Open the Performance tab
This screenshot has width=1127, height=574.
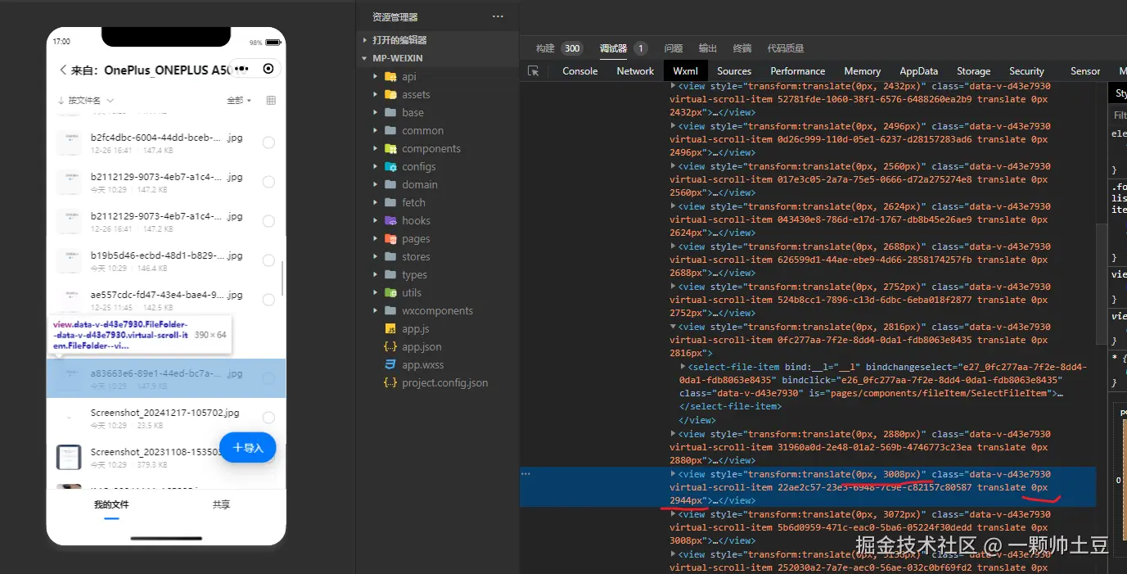point(797,71)
